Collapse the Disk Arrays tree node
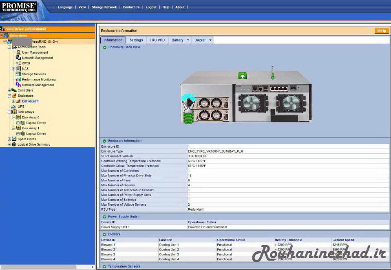 (x=9, y=112)
